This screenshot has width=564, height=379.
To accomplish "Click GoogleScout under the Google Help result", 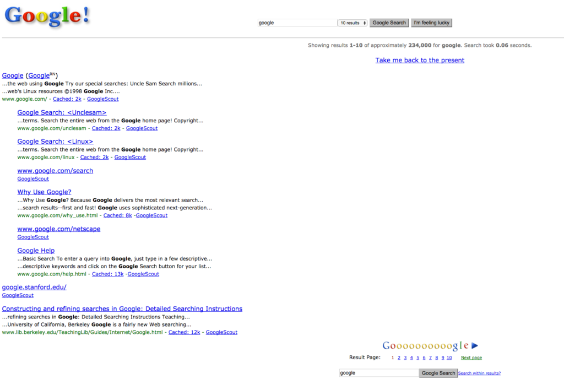I will [x=143, y=274].
